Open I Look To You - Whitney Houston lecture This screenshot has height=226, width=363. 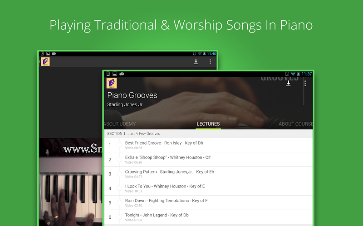click(x=208, y=188)
